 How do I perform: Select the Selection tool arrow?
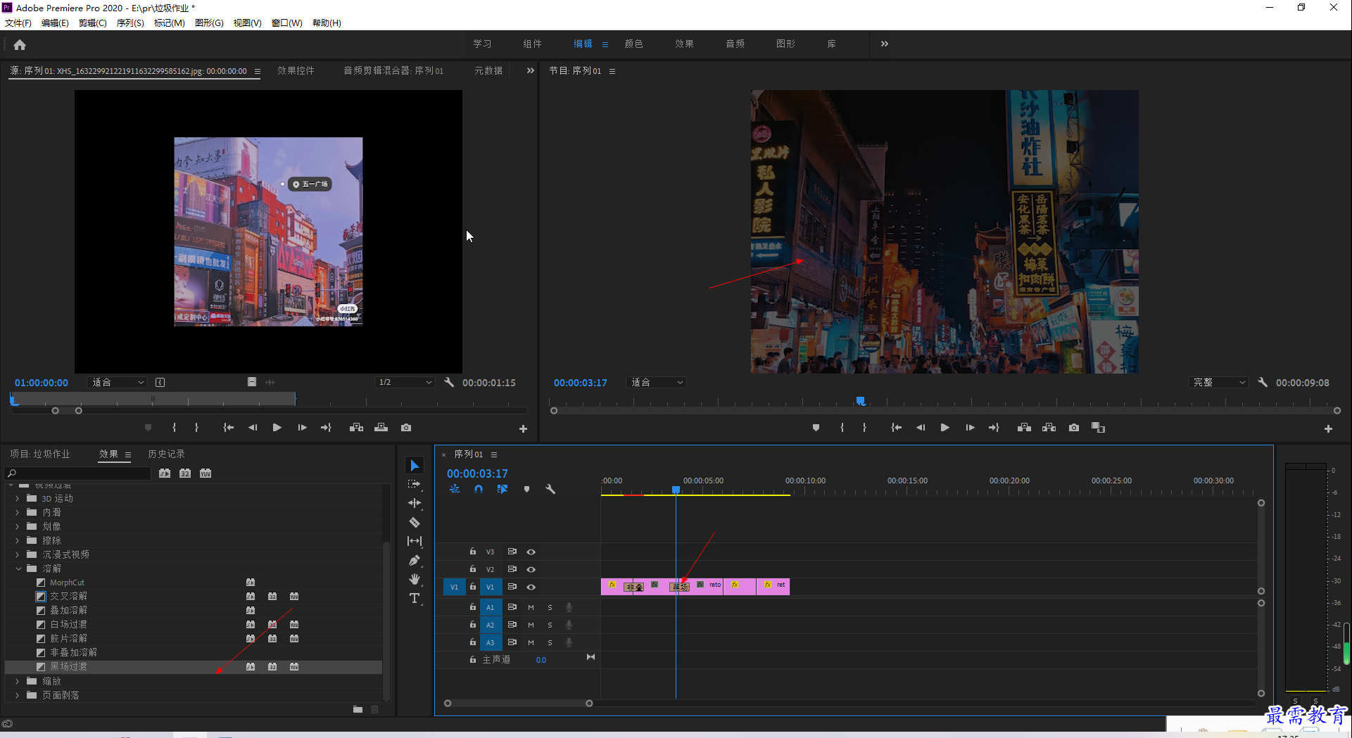[x=415, y=466]
